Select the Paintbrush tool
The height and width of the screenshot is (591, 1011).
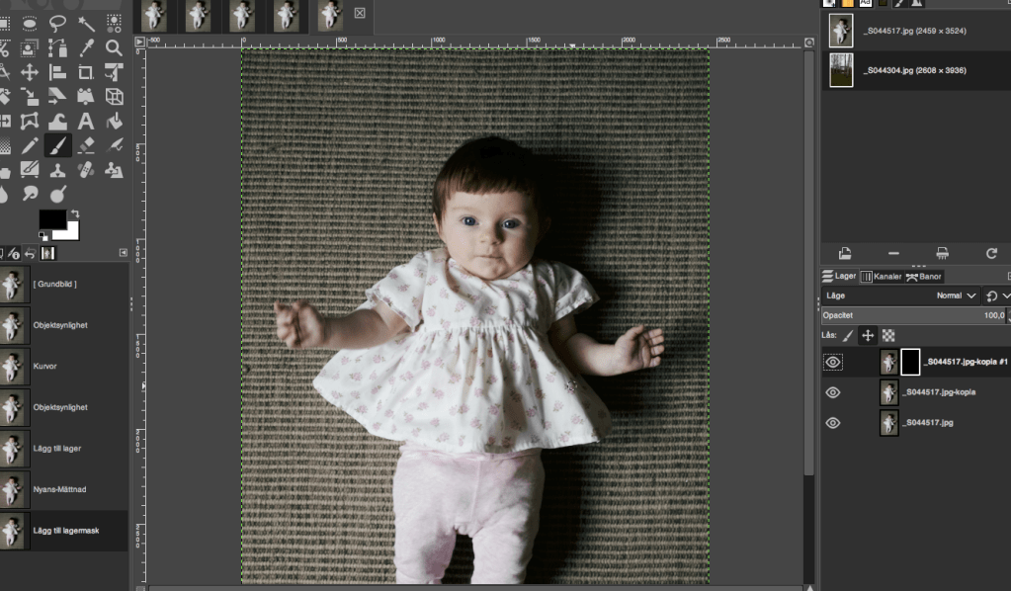[58, 146]
